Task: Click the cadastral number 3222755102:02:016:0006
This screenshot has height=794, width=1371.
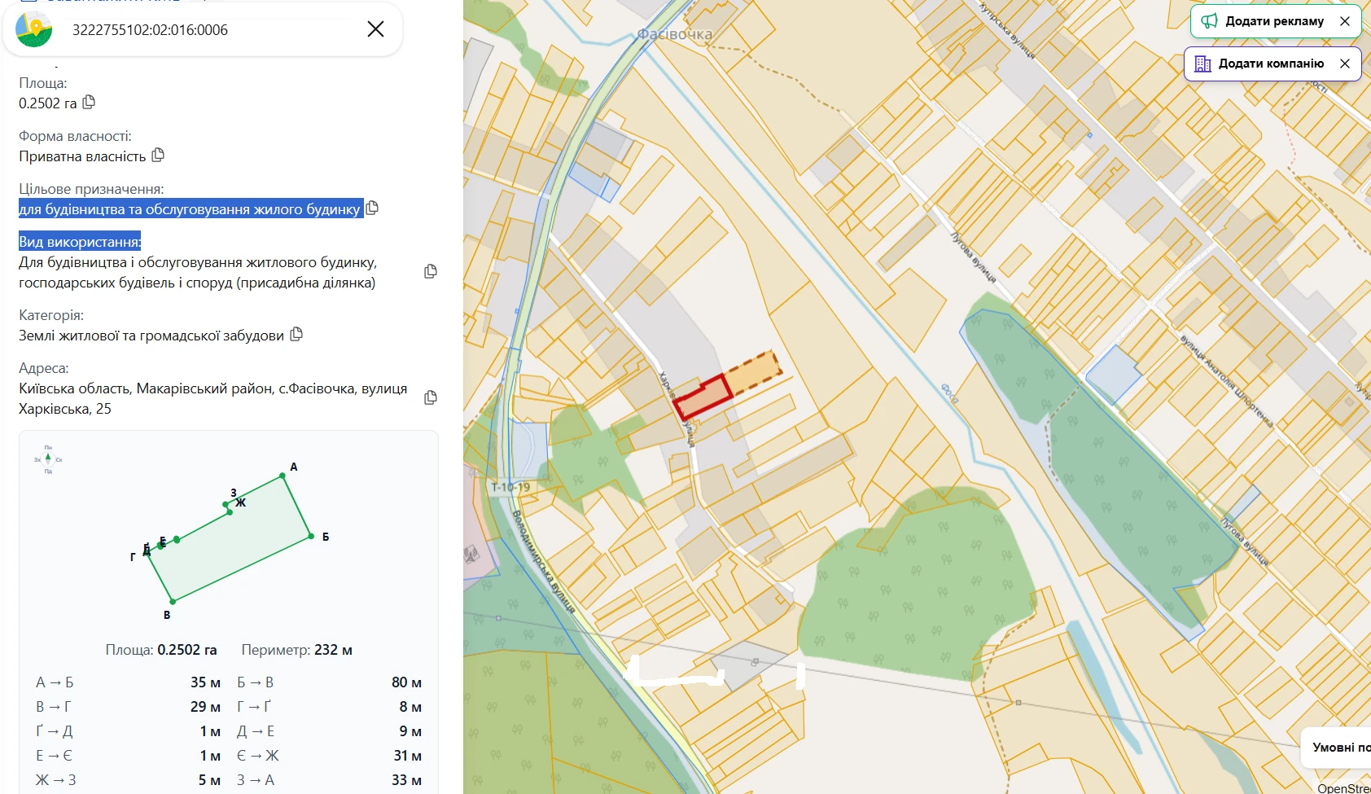Action: (150, 29)
